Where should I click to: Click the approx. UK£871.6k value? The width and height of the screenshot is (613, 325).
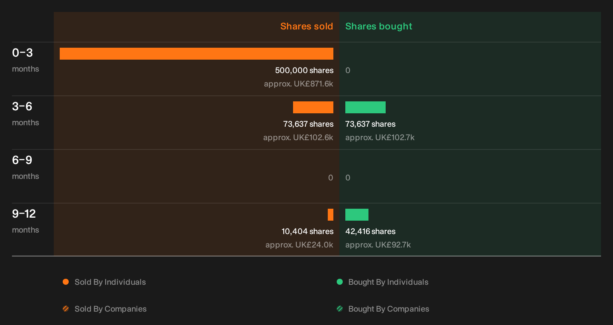(298, 84)
